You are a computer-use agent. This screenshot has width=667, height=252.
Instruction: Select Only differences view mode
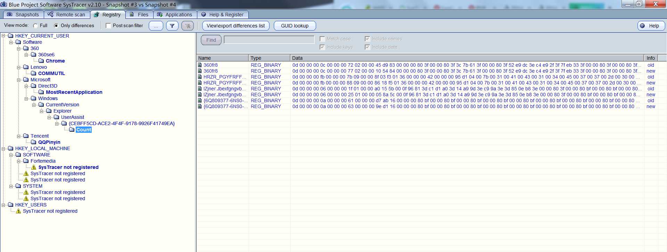(x=56, y=26)
